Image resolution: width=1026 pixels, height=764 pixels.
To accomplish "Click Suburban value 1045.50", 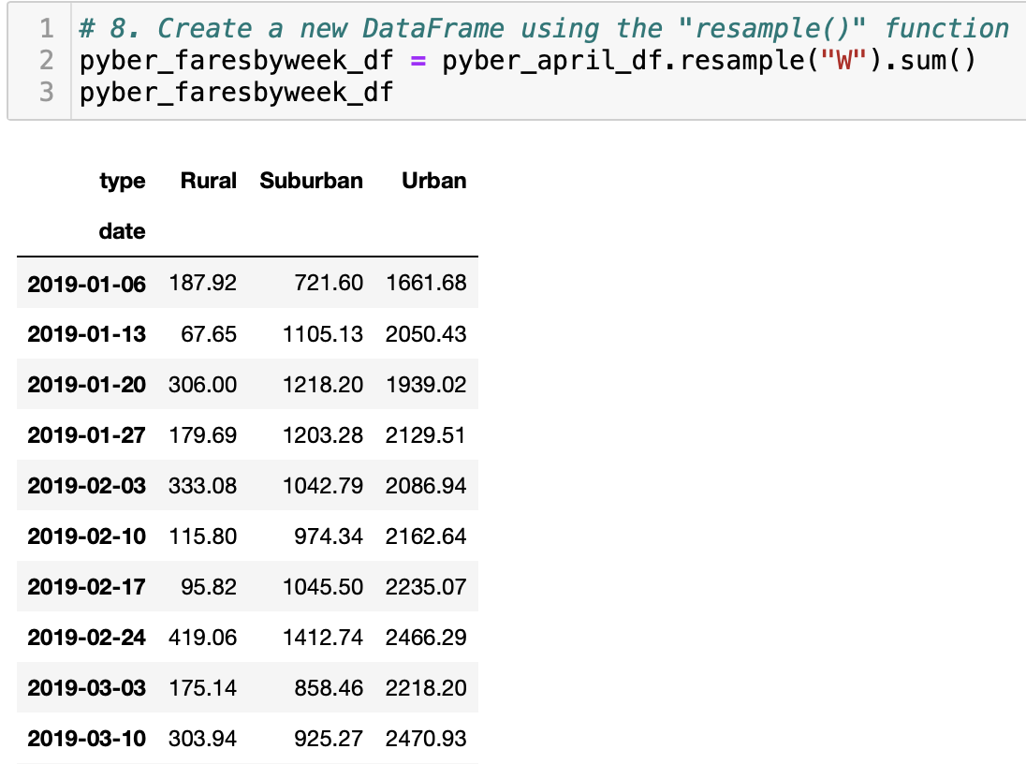I will coord(323,587).
